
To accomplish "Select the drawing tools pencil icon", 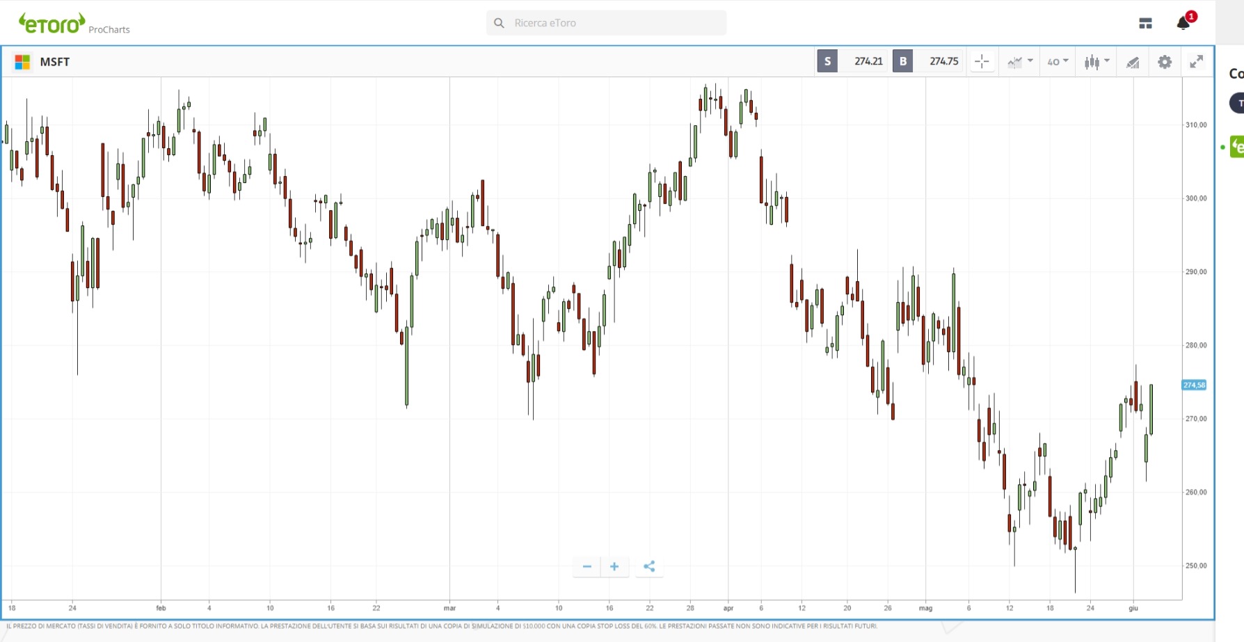I will coord(1133,63).
